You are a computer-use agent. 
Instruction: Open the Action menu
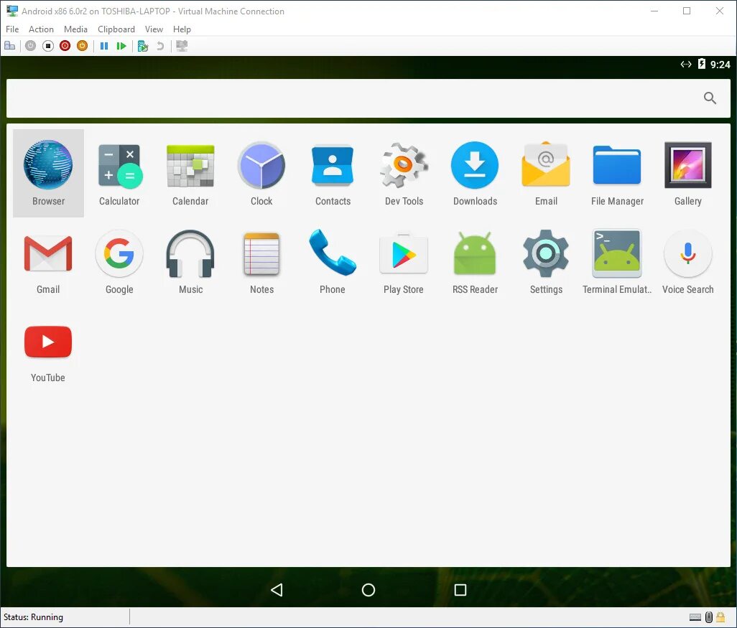pos(41,29)
